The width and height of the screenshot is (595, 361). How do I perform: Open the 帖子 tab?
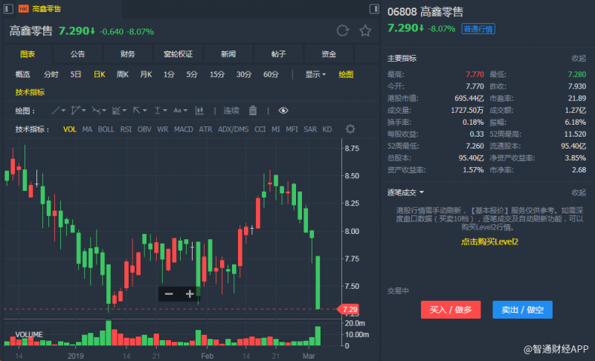278,54
